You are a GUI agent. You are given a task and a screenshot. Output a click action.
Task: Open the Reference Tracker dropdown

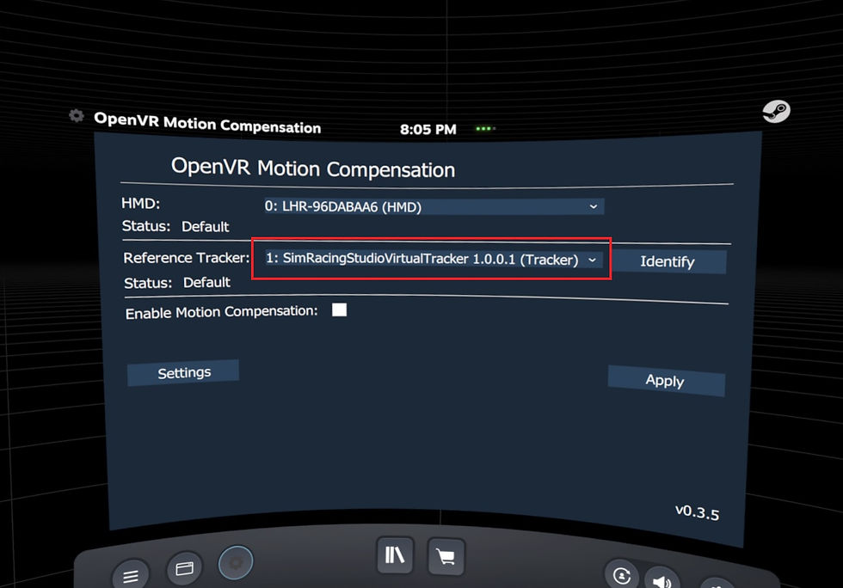click(434, 259)
